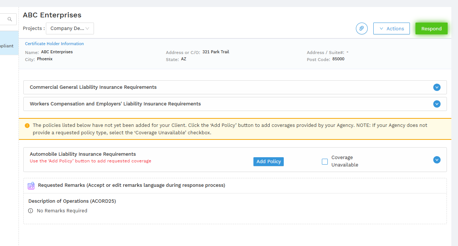The image size is (458, 246).
Task: Click the Requested Remarks document icon
Action: (x=31, y=185)
